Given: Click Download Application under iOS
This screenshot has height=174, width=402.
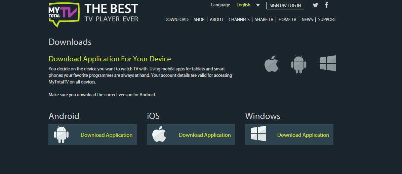Looking at the screenshot, I should tap(205, 135).
